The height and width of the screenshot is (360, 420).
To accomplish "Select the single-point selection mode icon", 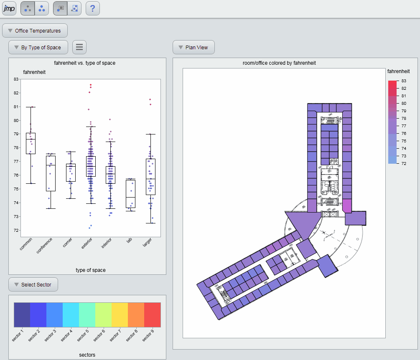I will tap(28, 8).
